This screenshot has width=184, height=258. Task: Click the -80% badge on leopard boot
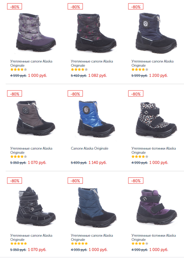pos(136,94)
